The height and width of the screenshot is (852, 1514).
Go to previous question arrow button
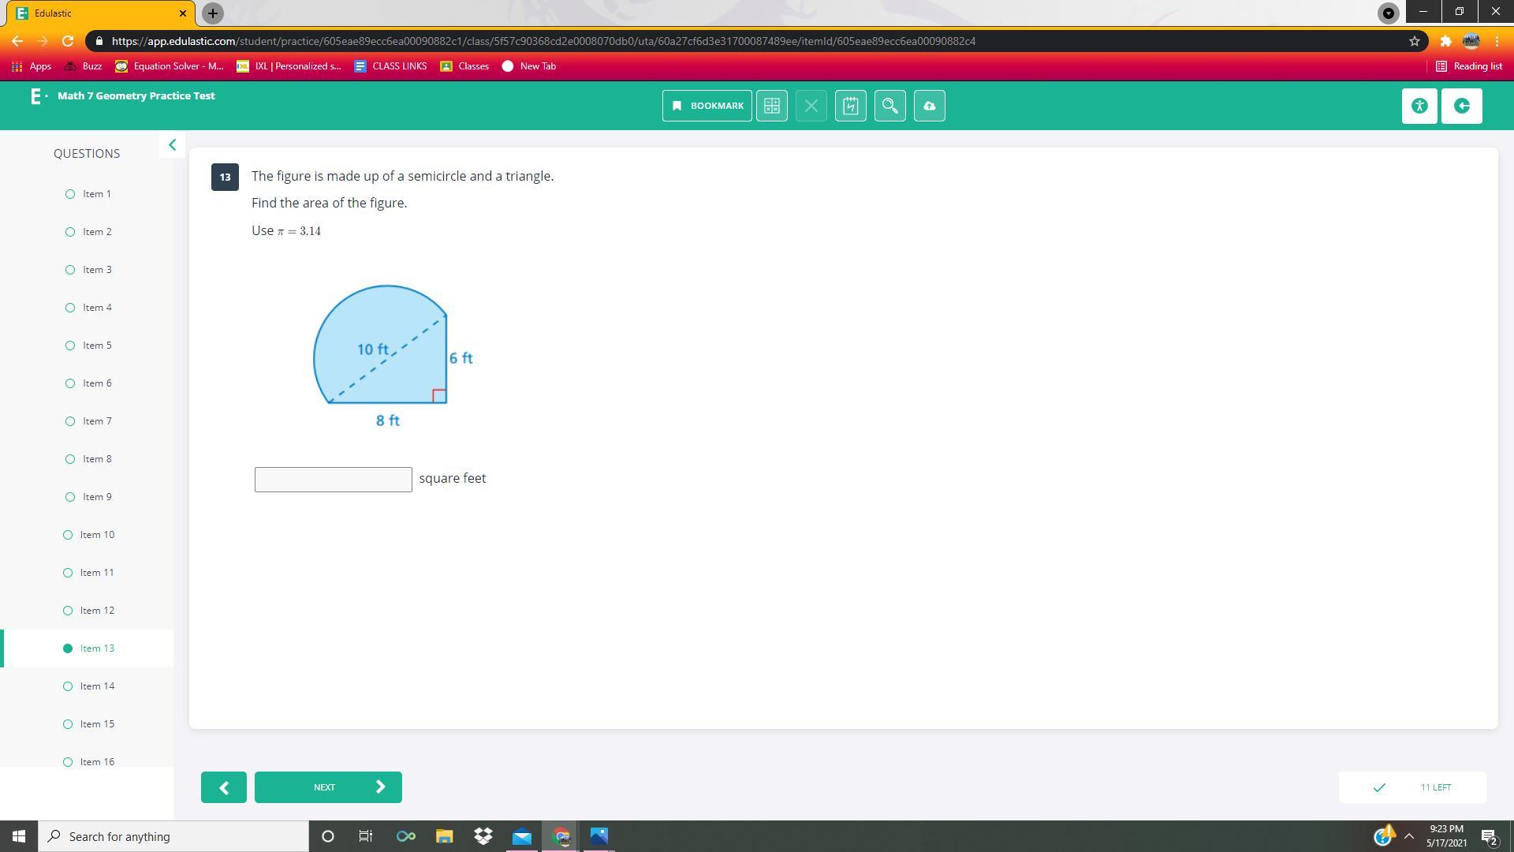[x=223, y=787]
